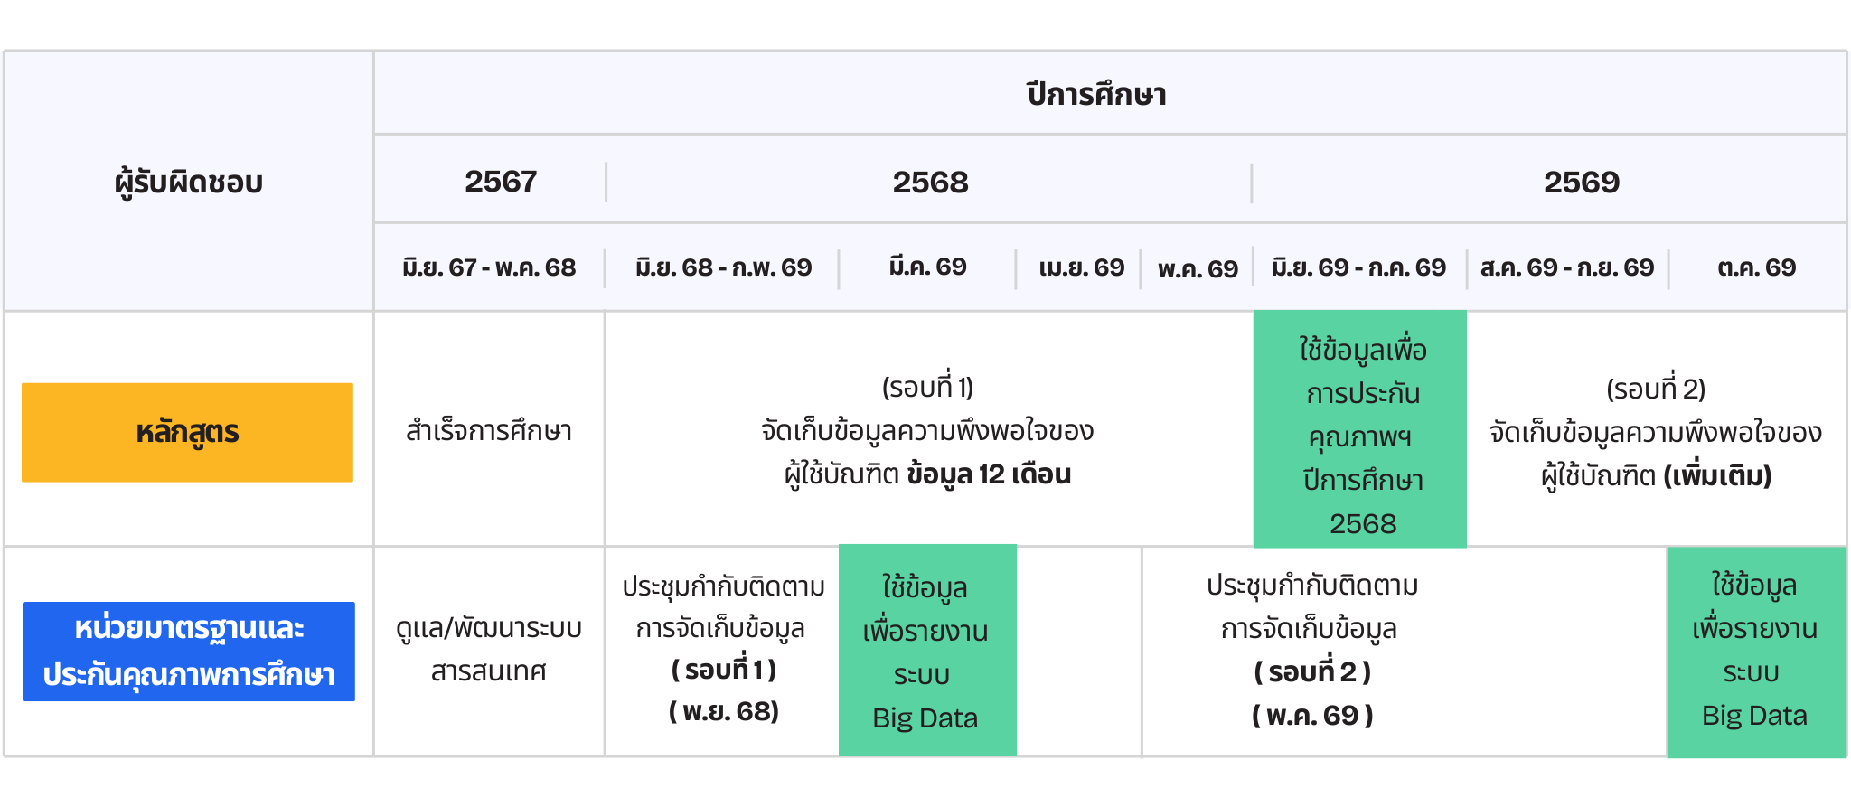Click the ดูแล/พัฒนาระบบสารสนเทศ cell

click(x=489, y=650)
